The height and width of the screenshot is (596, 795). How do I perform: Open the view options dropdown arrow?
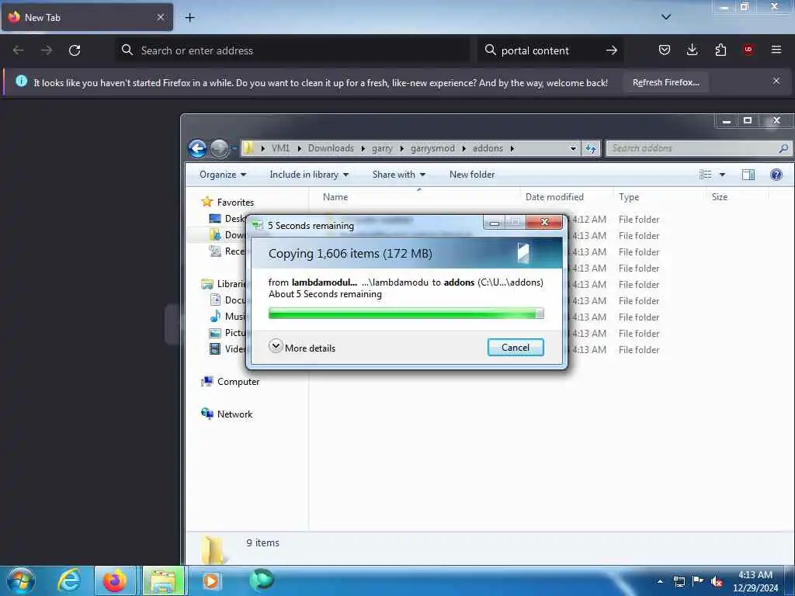click(x=722, y=175)
